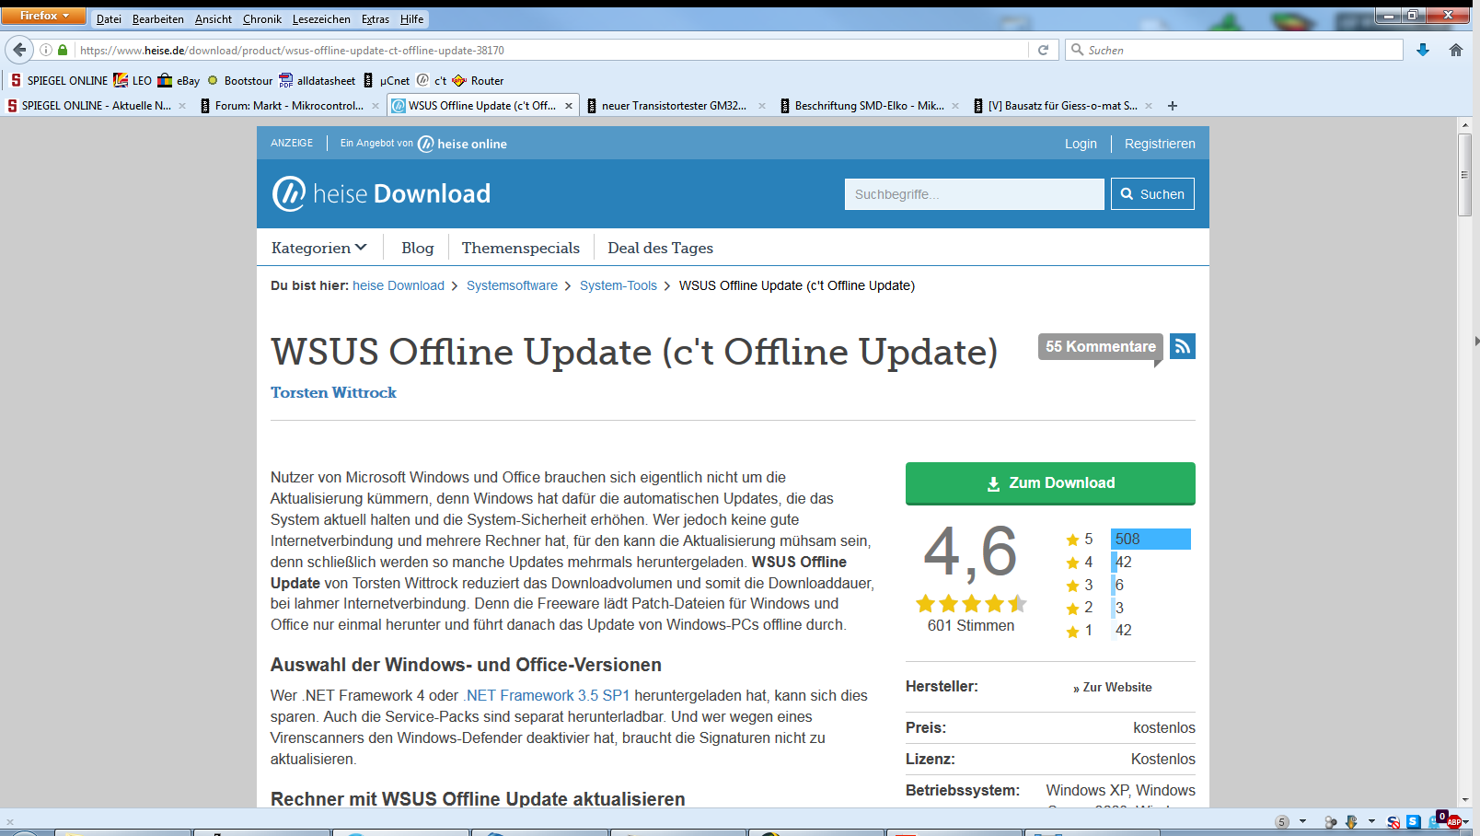The width and height of the screenshot is (1480, 836).
Task: Click the Suchen search button
Action: click(1152, 194)
